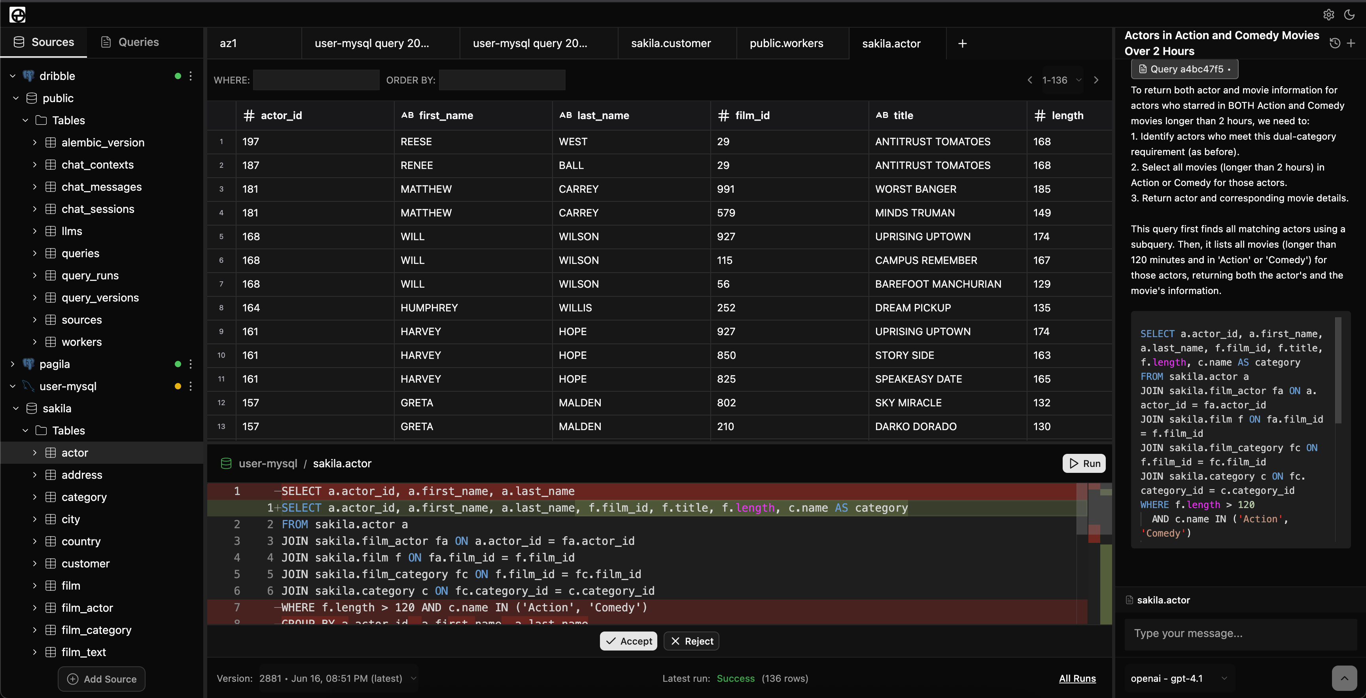Image resolution: width=1366 pixels, height=698 pixels.
Task: Open the sakila.customer tab
Action: click(677, 44)
